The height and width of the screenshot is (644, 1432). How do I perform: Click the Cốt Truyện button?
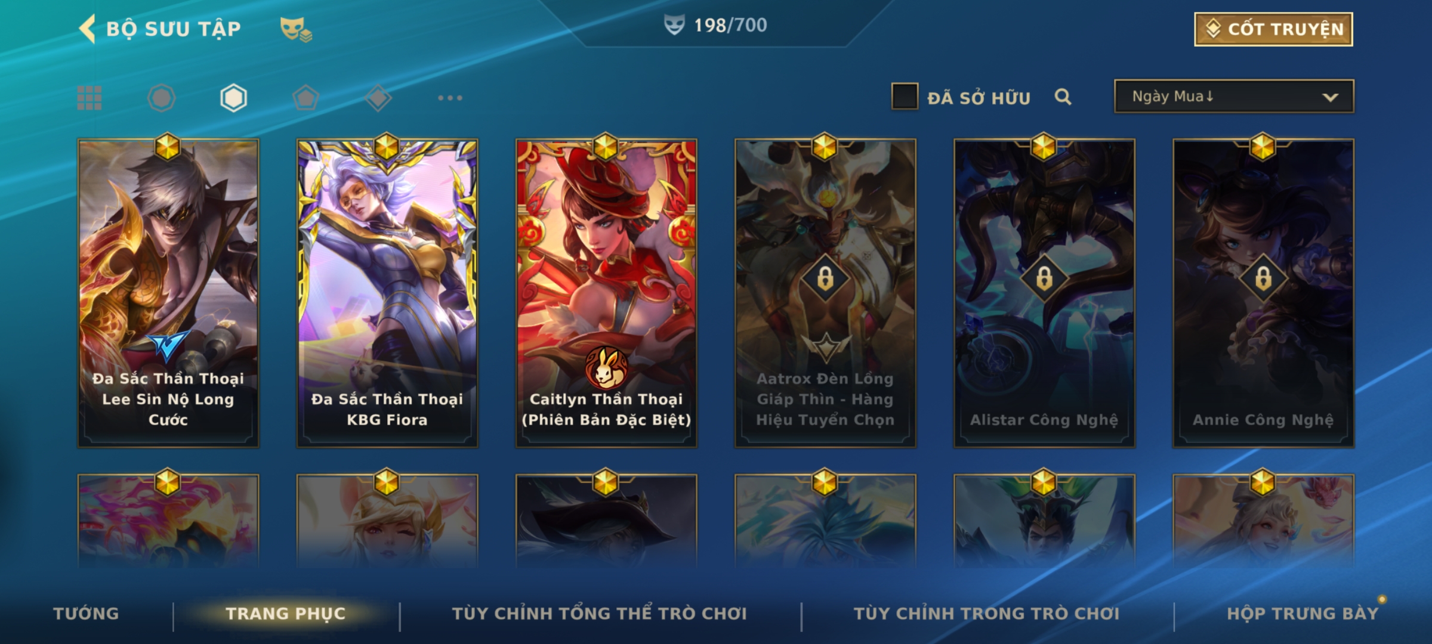[x=1273, y=29]
